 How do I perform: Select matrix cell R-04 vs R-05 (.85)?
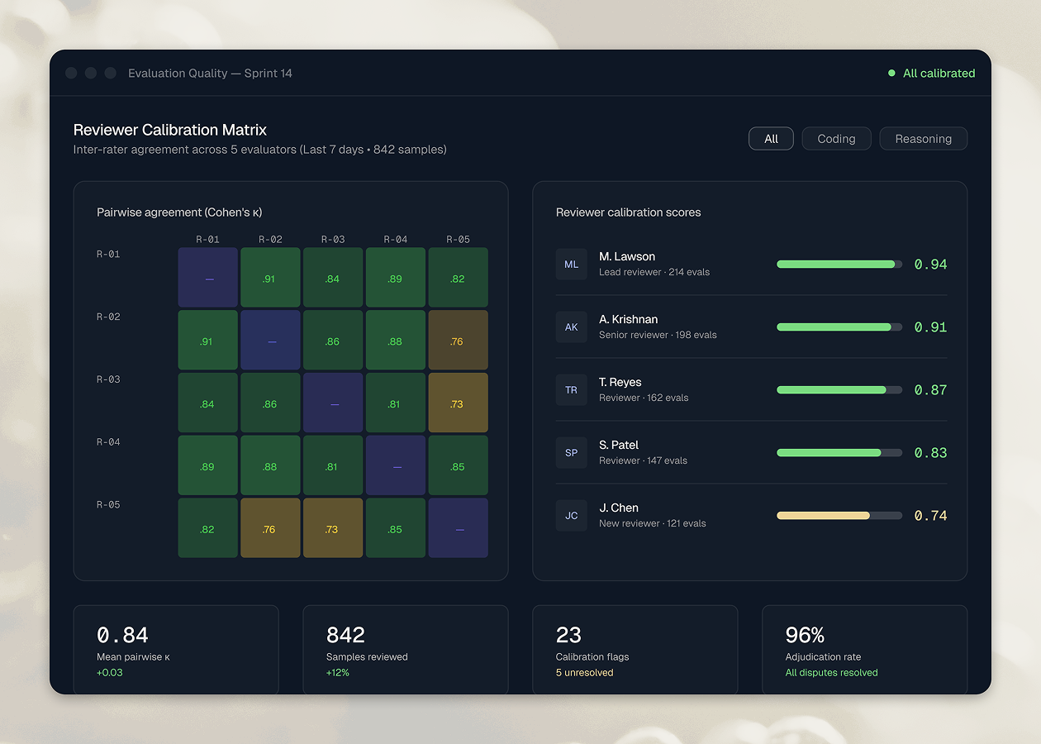(458, 465)
